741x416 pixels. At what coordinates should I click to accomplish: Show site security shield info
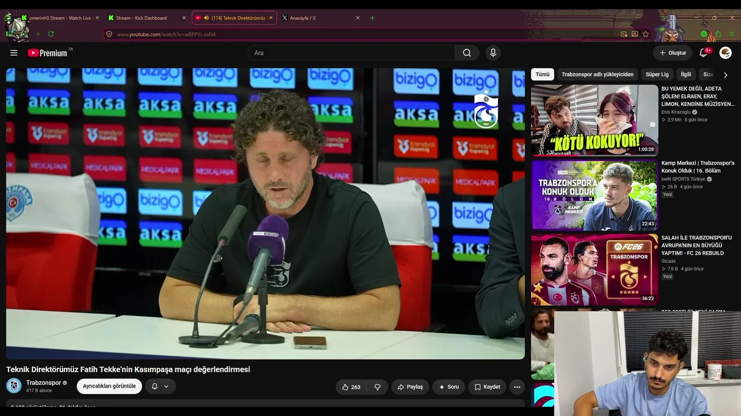click(109, 34)
